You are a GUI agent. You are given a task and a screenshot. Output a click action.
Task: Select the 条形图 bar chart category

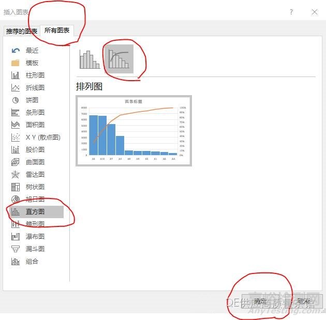(16, 112)
